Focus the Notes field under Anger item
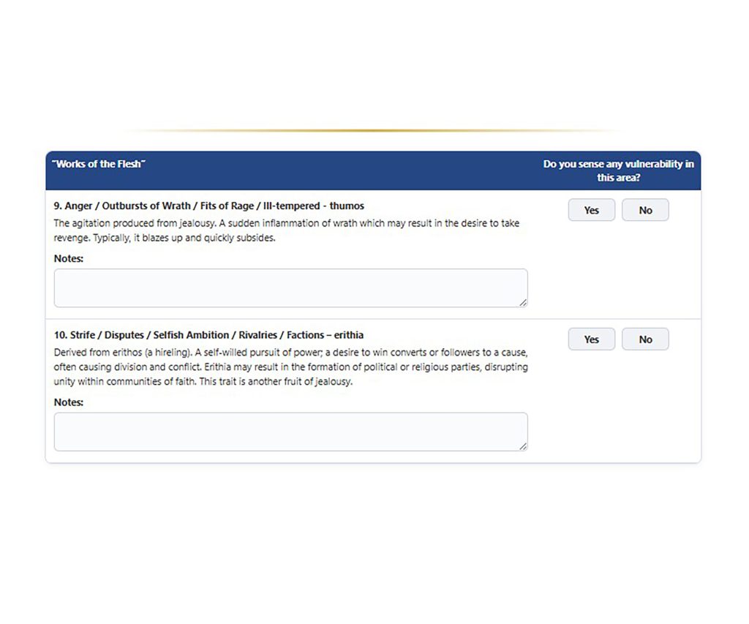 click(x=290, y=287)
